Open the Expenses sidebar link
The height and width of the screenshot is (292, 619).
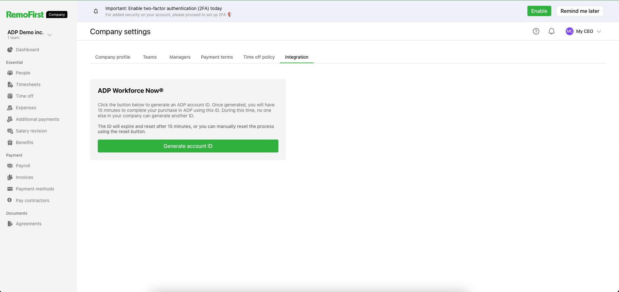(x=26, y=108)
